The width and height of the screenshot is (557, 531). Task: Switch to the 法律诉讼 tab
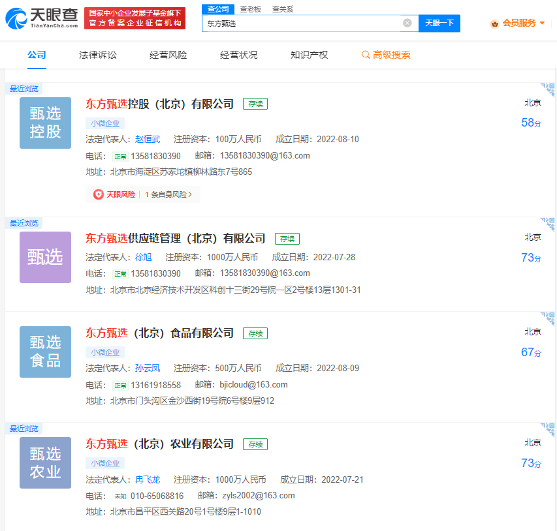(x=98, y=55)
